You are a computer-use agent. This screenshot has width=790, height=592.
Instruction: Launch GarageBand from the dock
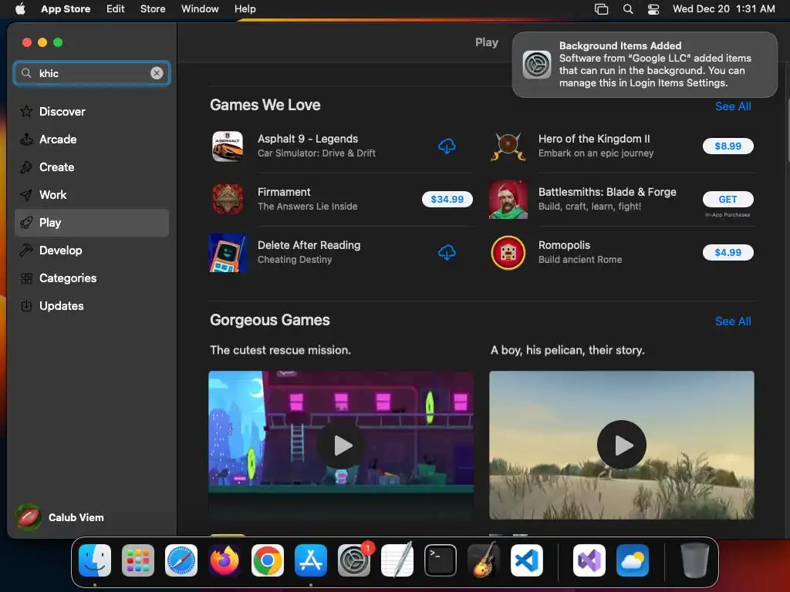(484, 560)
